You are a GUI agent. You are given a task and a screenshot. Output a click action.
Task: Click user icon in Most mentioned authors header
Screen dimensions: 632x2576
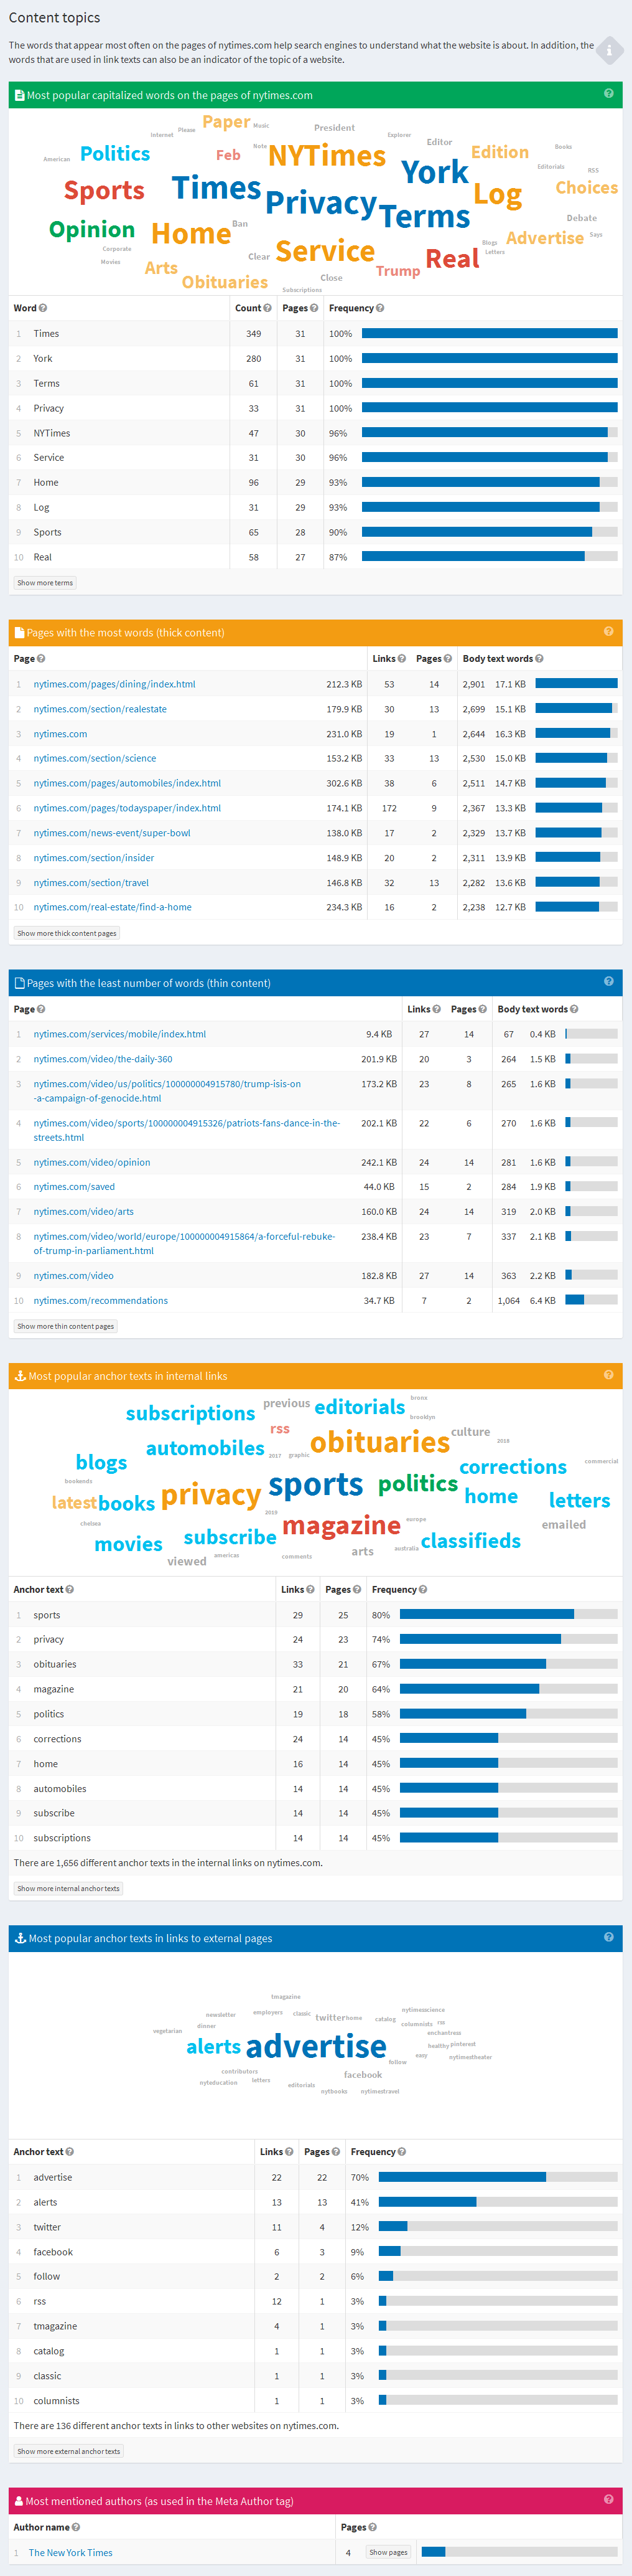pyautogui.click(x=19, y=2500)
